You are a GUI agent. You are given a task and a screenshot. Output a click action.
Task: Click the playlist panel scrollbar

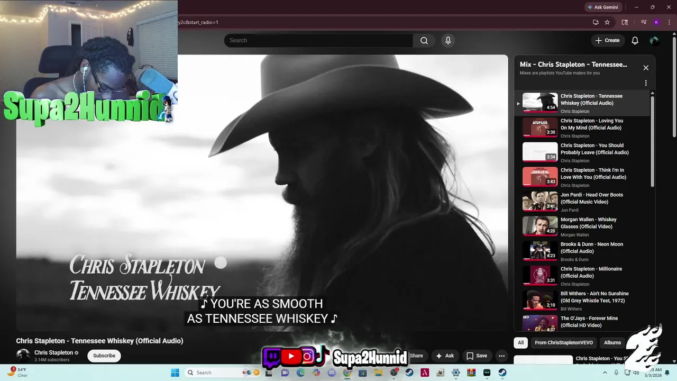pyautogui.click(x=652, y=140)
